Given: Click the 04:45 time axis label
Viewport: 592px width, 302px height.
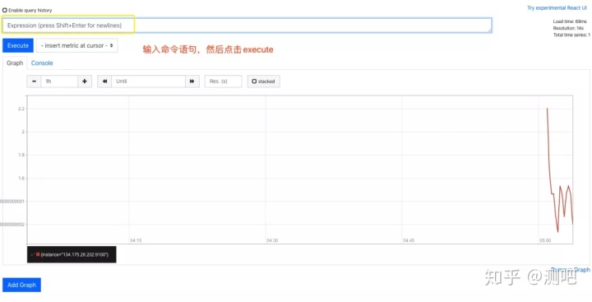Looking at the screenshot, I should (409, 240).
